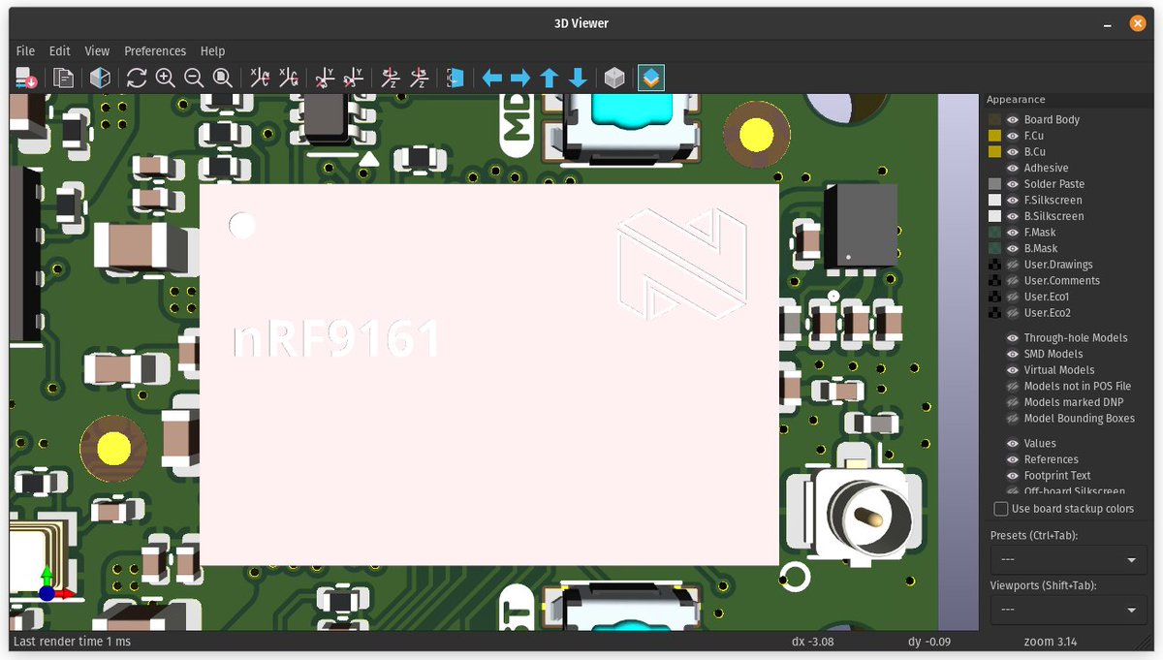
Task: Rotate Y counterclockwise using toolbar icon
Action: (354, 78)
